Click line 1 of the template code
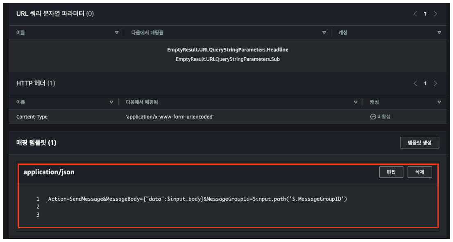 [x=197, y=199]
